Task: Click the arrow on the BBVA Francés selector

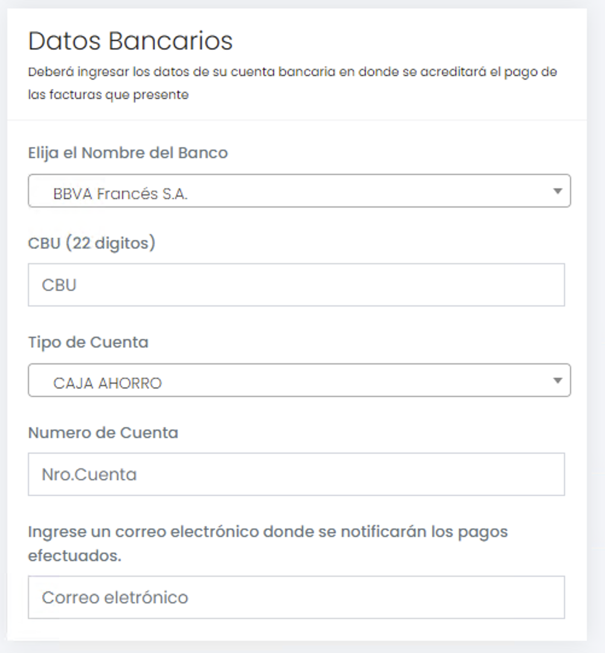Action: 557,191
